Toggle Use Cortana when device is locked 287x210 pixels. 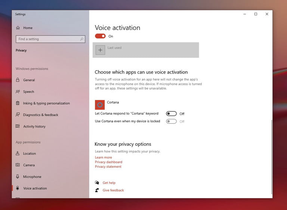[x=171, y=121]
